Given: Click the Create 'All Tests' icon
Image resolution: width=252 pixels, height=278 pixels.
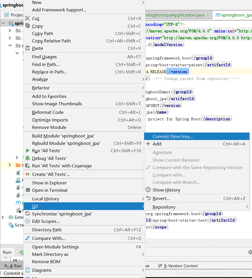Looking at the screenshot, I should click(x=28, y=174).
